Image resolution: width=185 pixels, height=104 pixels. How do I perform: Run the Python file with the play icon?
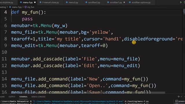pos(181,2)
